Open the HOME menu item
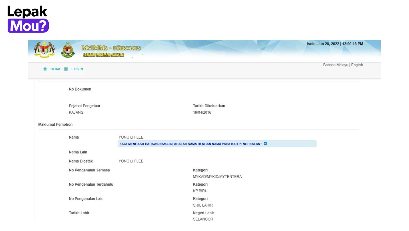This screenshot has width=409, height=231. [x=56, y=69]
